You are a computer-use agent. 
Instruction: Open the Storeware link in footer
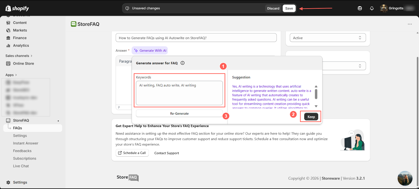[x=330, y=178]
